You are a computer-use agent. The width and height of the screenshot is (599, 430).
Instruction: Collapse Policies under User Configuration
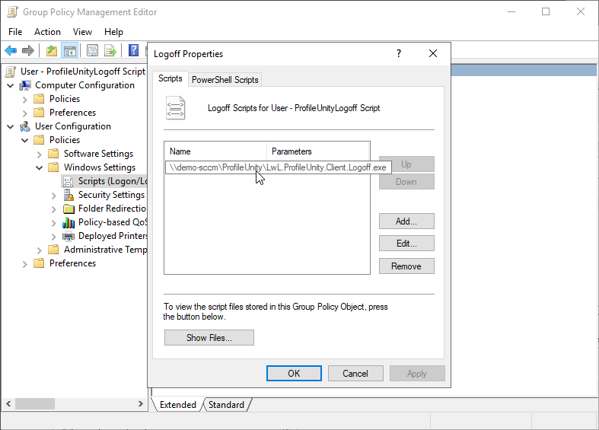[x=25, y=141]
